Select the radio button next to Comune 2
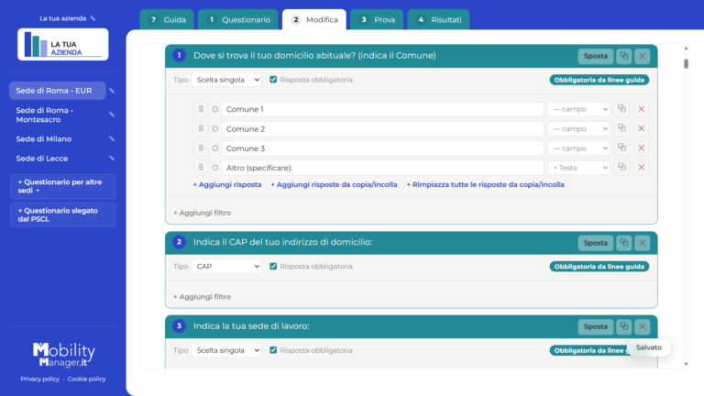The image size is (704, 396). (215, 129)
